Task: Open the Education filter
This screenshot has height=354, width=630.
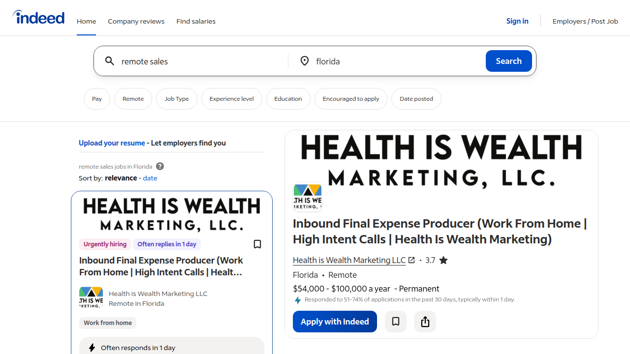Action: tap(288, 99)
